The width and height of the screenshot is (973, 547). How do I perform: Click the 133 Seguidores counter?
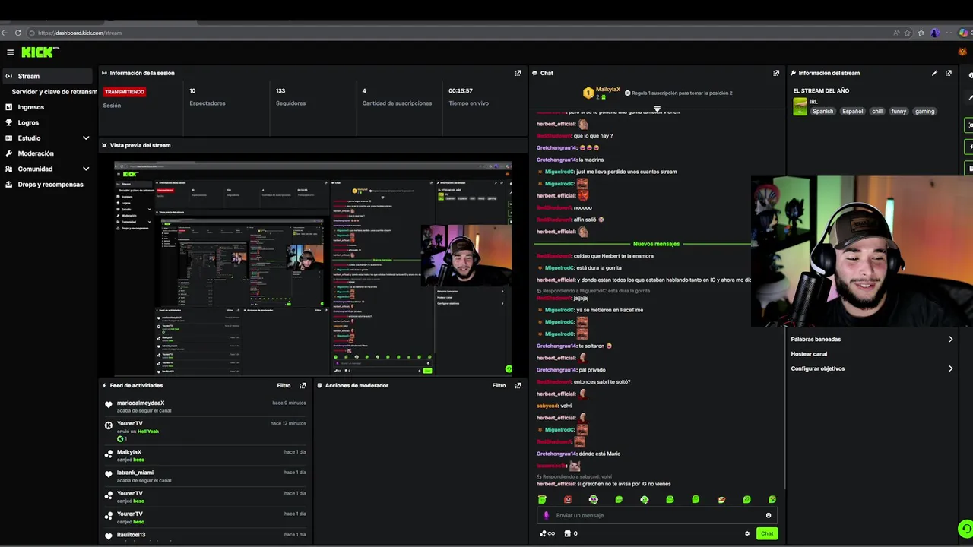click(x=290, y=96)
